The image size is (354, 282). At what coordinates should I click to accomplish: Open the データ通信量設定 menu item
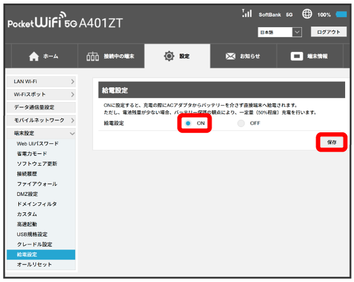coord(41,107)
